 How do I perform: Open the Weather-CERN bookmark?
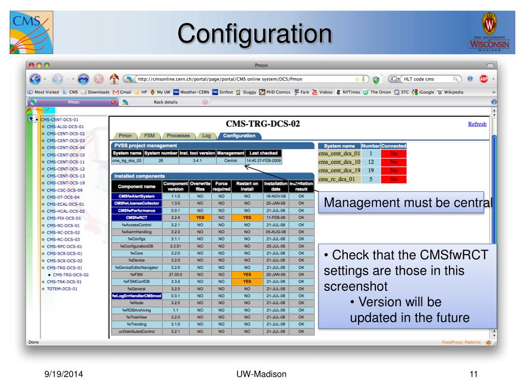click(191, 92)
